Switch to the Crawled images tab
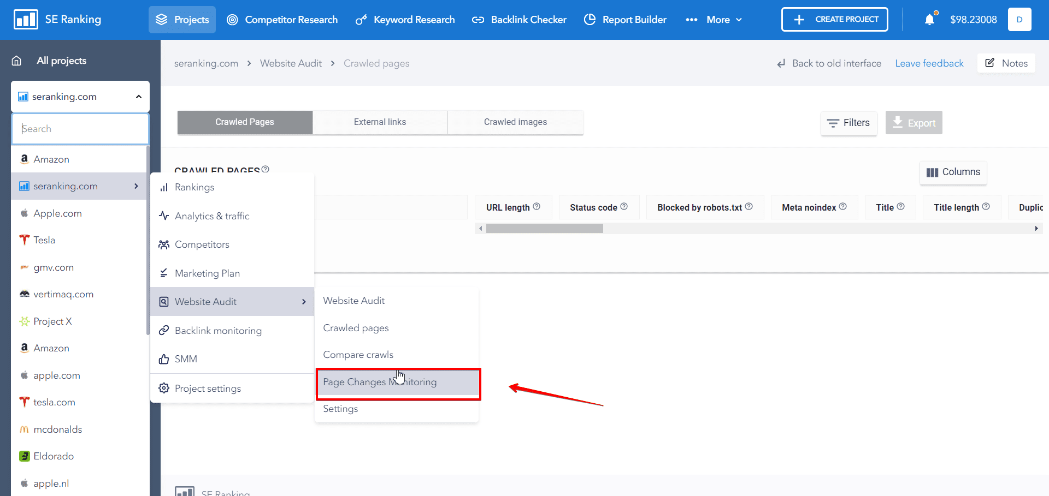1049x496 pixels. (x=515, y=122)
